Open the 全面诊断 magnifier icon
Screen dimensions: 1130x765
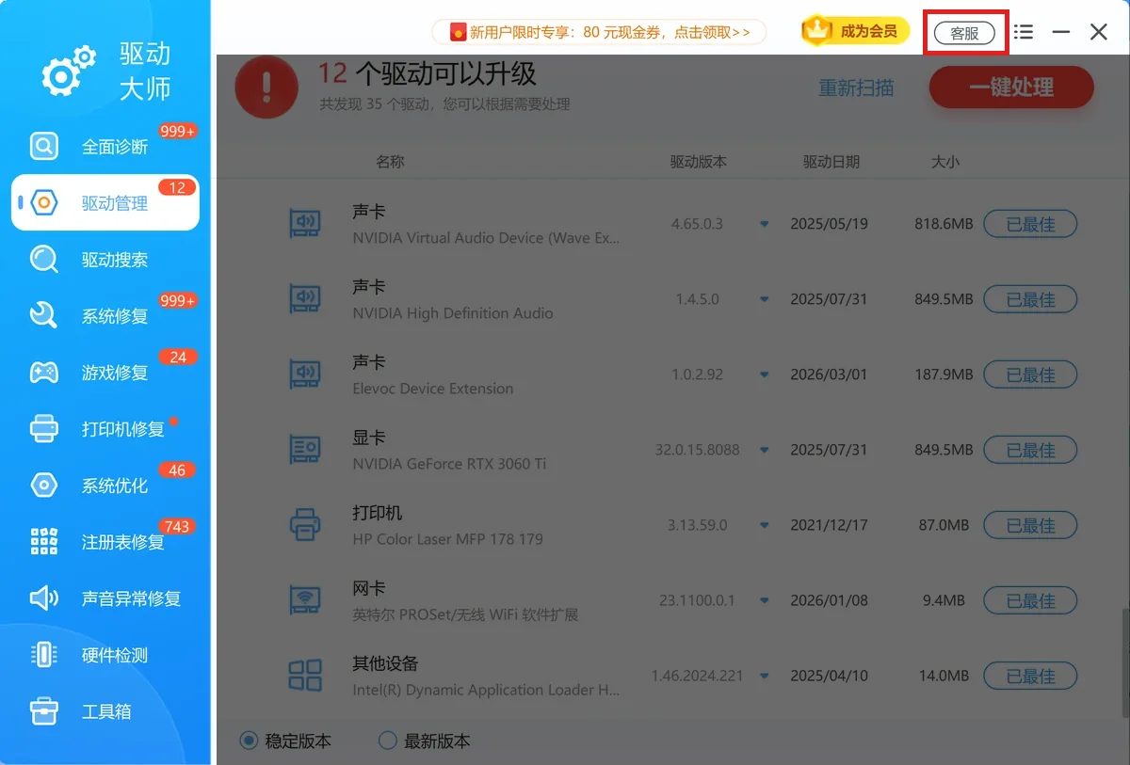pyautogui.click(x=44, y=147)
